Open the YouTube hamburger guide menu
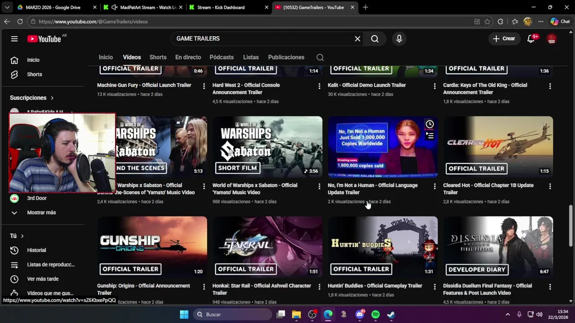 (x=14, y=39)
